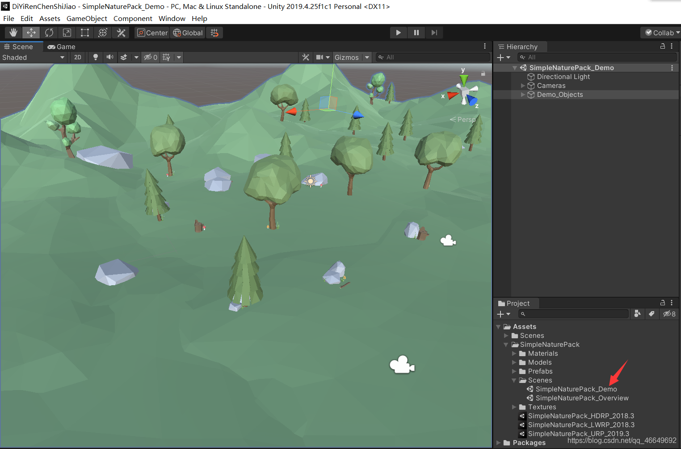Lock the Project panel

[663, 303]
